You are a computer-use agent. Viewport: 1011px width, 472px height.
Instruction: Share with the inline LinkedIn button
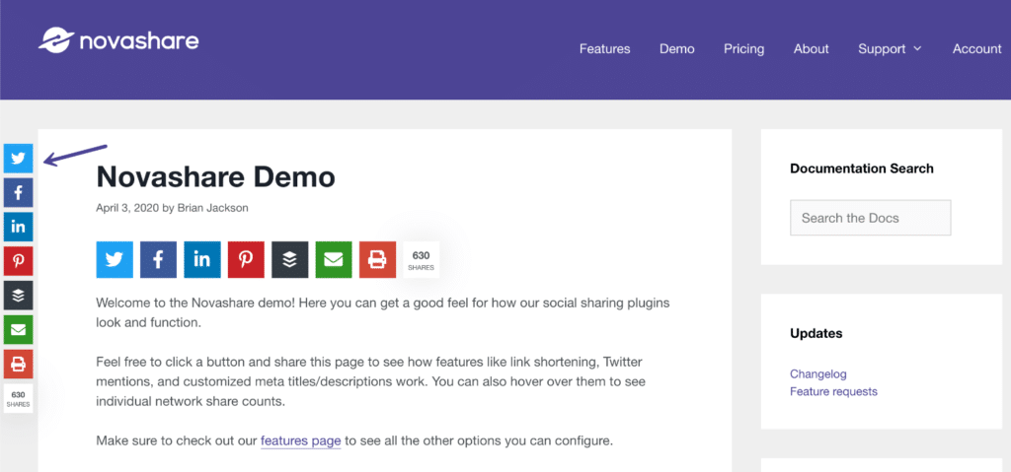[202, 259]
